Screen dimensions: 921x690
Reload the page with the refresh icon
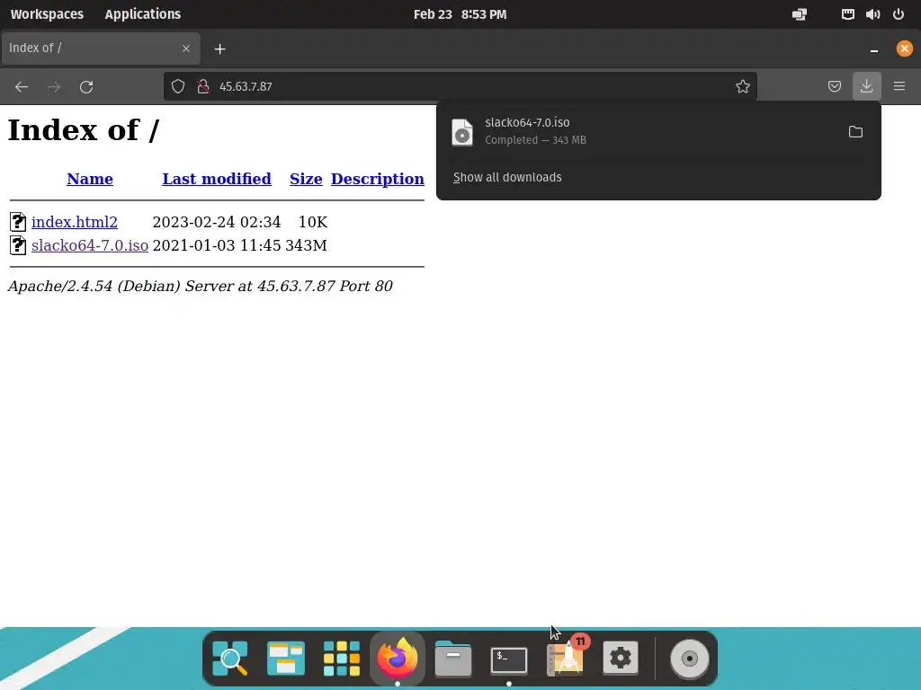86,87
